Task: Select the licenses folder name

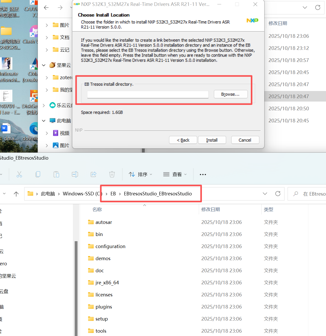Action: 104,295
